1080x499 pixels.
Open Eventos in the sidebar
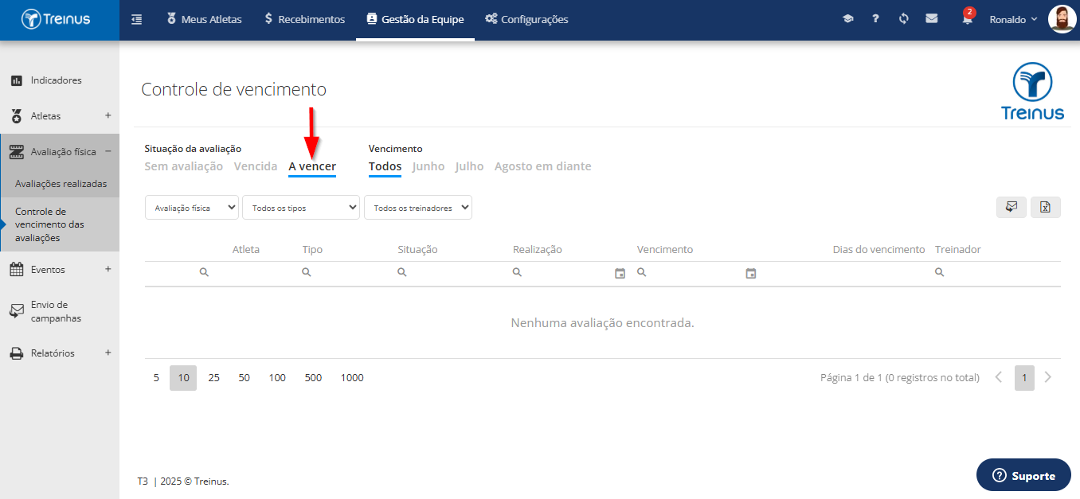coord(60,269)
